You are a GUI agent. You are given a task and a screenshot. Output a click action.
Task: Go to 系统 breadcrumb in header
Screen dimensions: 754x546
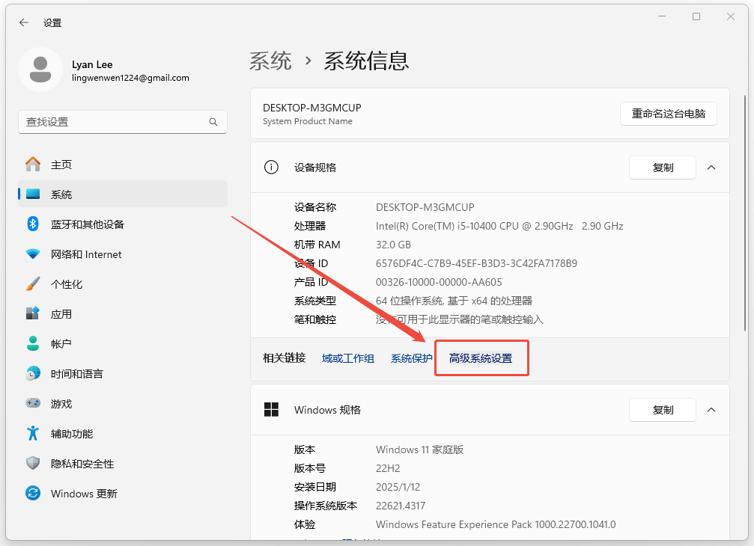(x=270, y=61)
